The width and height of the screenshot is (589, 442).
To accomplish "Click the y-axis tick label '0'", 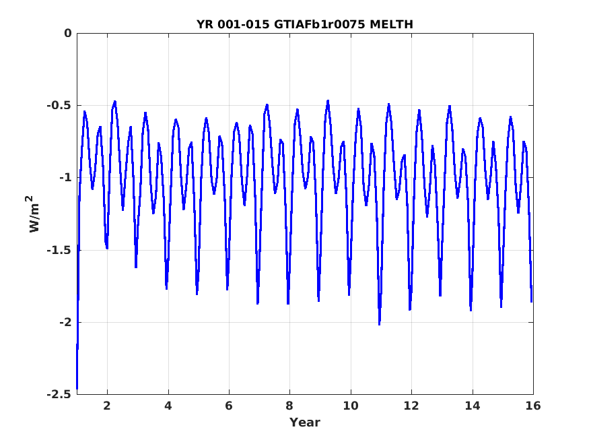I will tap(67, 34).
